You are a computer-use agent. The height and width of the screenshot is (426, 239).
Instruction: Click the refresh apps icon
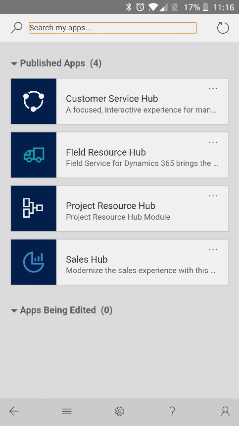(x=223, y=28)
